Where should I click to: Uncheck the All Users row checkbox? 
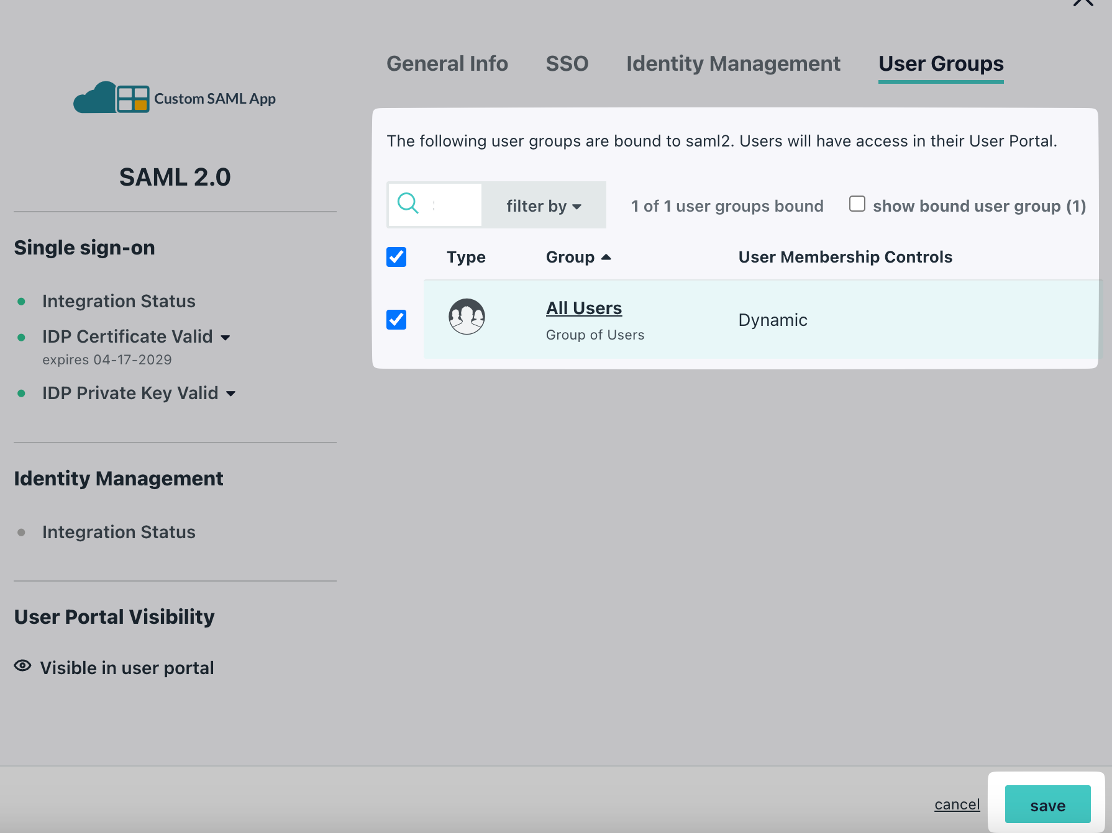click(396, 320)
